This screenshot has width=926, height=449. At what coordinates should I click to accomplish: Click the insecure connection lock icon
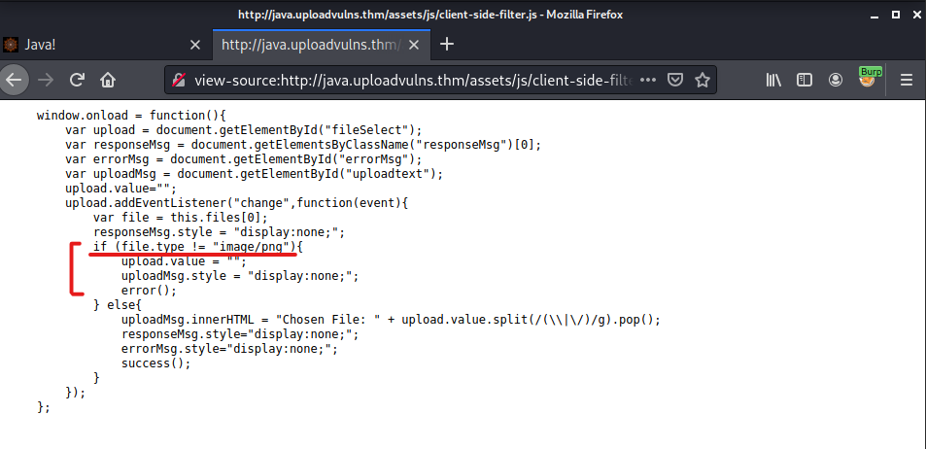tap(179, 80)
